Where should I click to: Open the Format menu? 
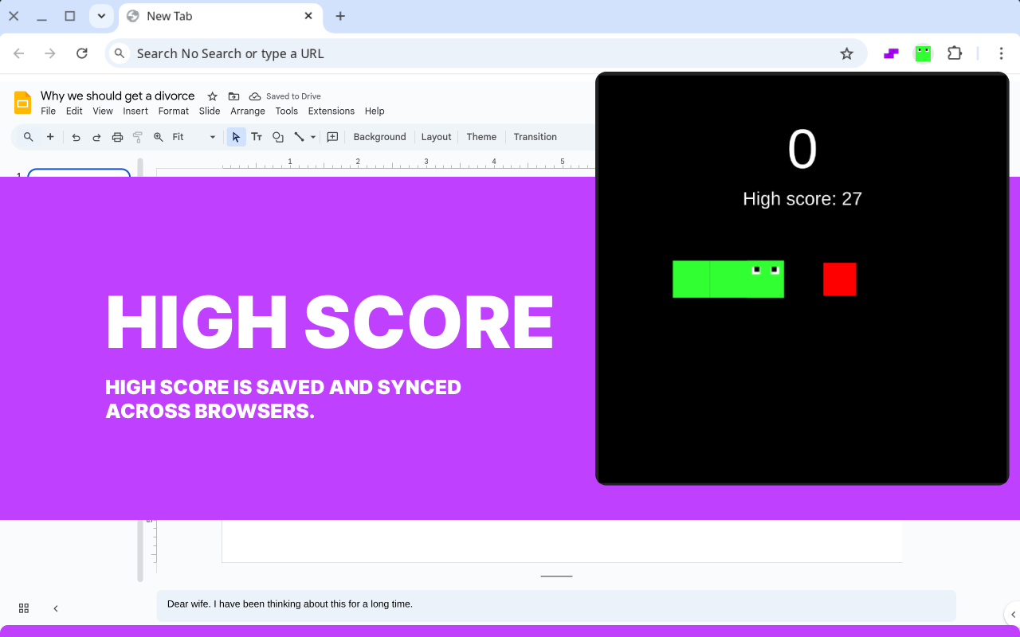coord(174,111)
